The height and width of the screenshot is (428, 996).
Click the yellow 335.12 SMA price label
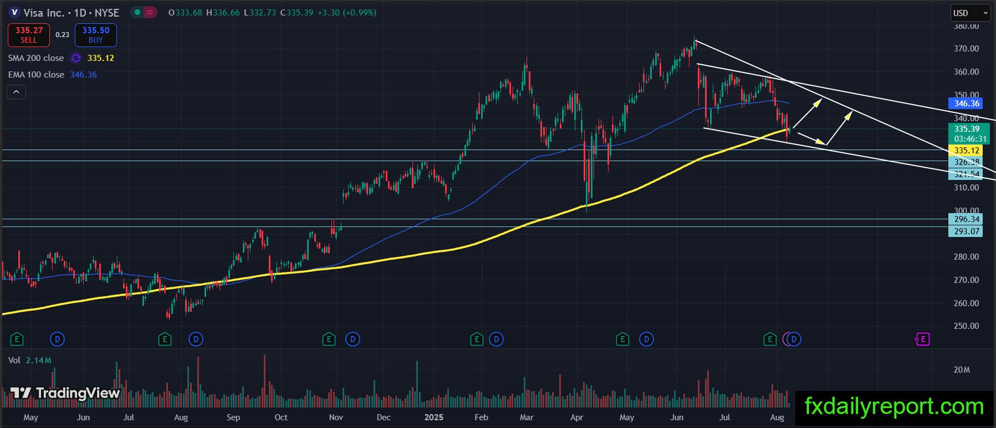966,151
